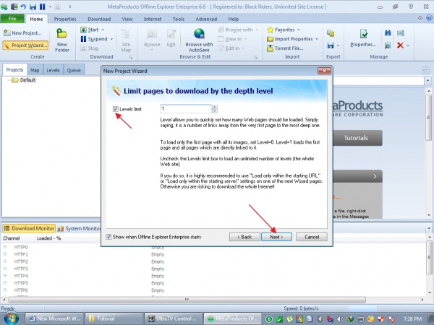The image size is (434, 325).
Task: Click Back in the wizard
Action: tap(244, 237)
